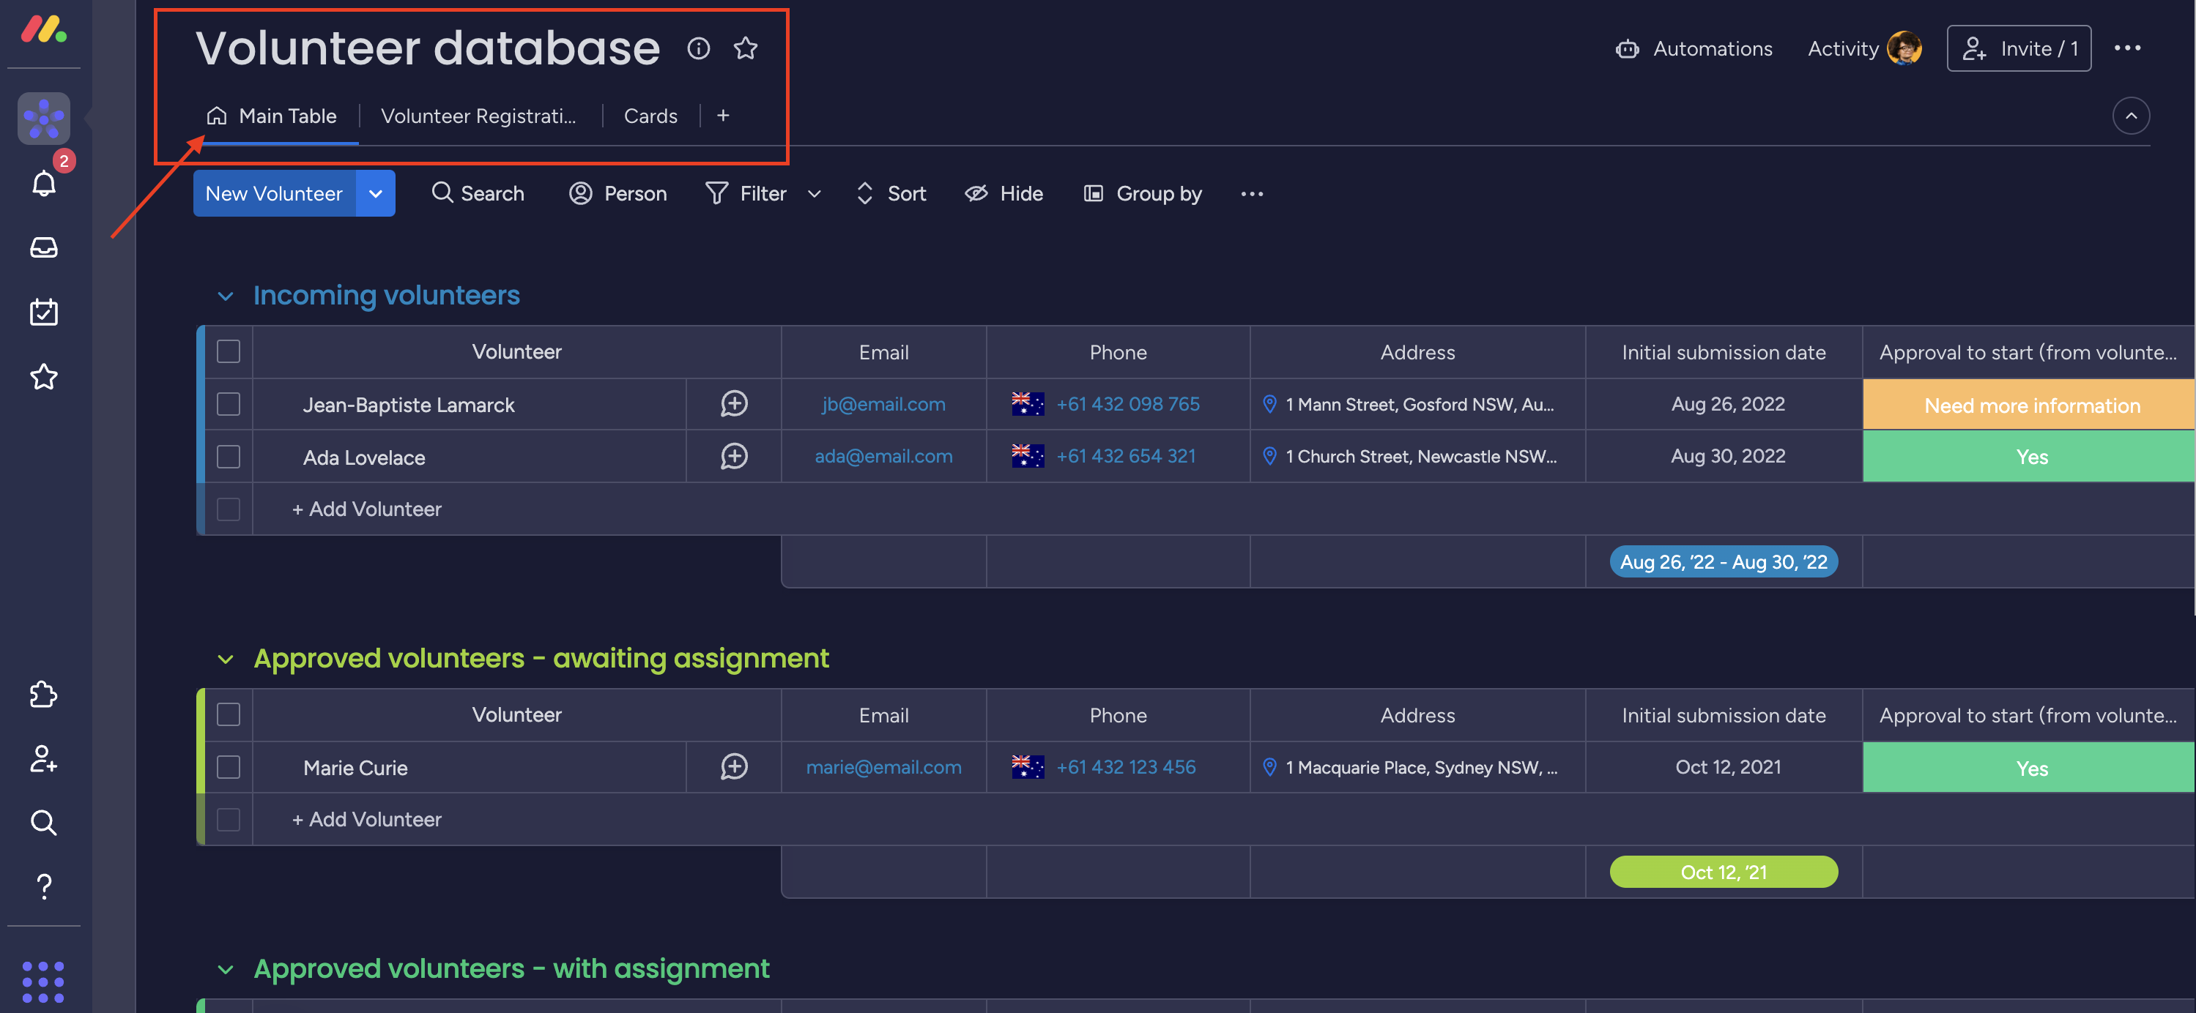Open conversation bubble for Ada Lovelace
The width and height of the screenshot is (2196, 1013).
(x=733, y=457)
